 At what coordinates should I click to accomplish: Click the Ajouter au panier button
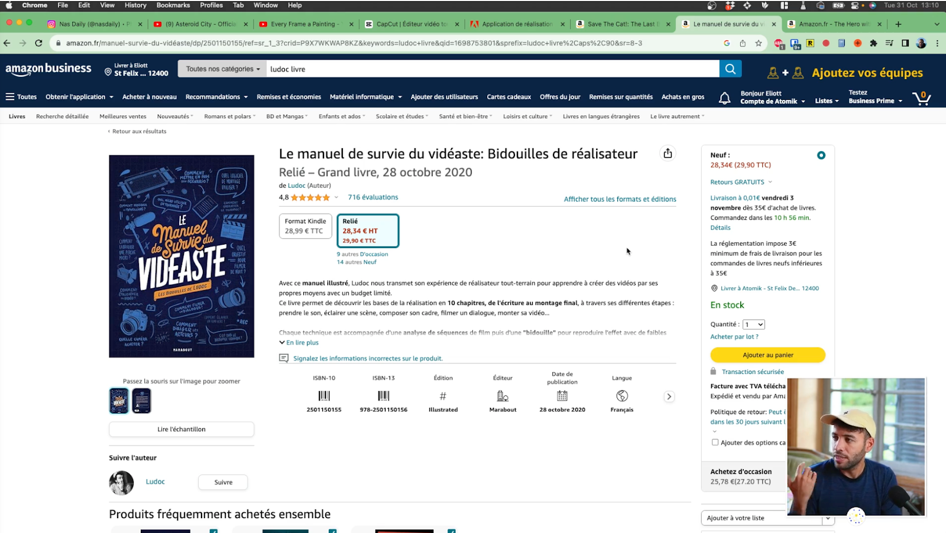(x=767, y=355)
